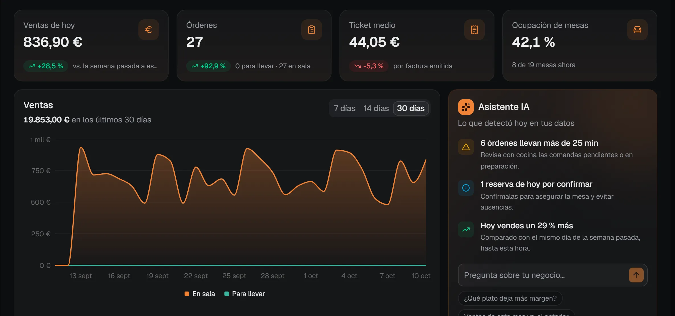This screenshot has width=675, height=316.
Task: Click 0 para llevar · 27 en sala text
Action: (273, 66)
